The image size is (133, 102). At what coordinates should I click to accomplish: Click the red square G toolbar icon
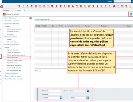114,6
